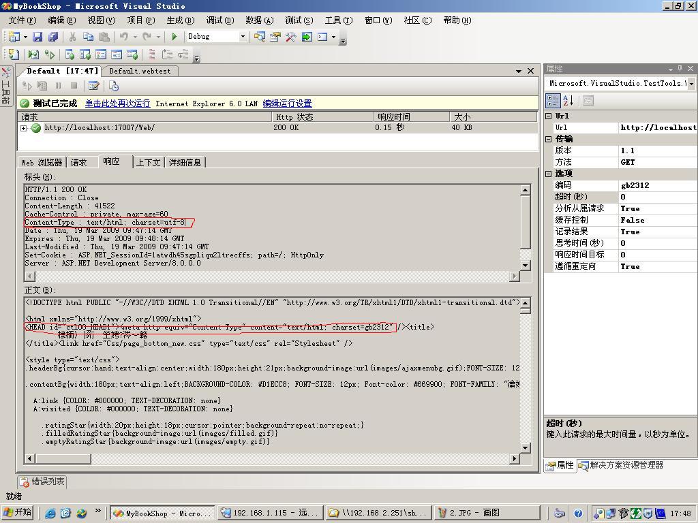Collapse the 传输 property category
This screenshot has height=523, width=698.
coord(549,139)
